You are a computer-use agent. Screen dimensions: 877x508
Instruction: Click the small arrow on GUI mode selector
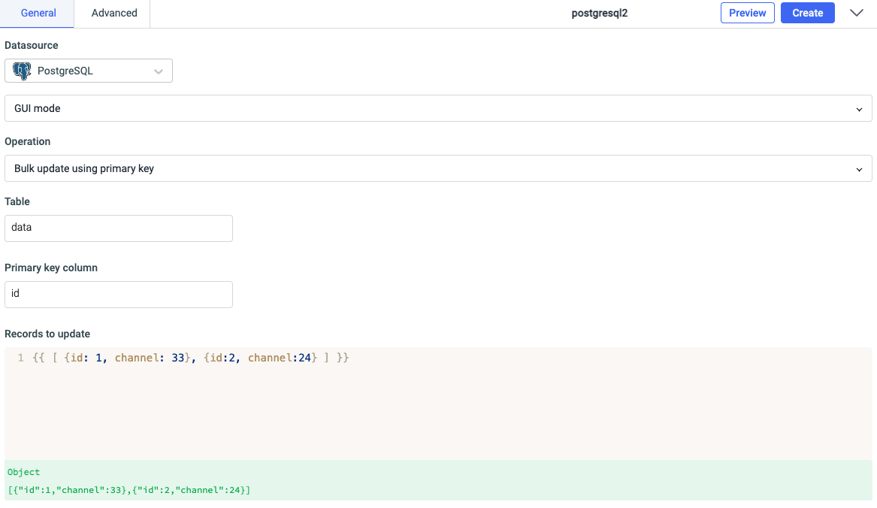tap(859, 109)
